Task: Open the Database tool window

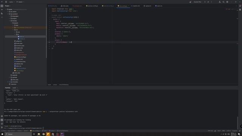Action: click(240, 9)
